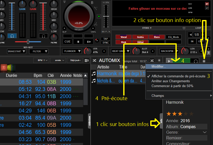Toggle the MT master tempo button
The image size is (213, 145).
click(x=207, y=4)
